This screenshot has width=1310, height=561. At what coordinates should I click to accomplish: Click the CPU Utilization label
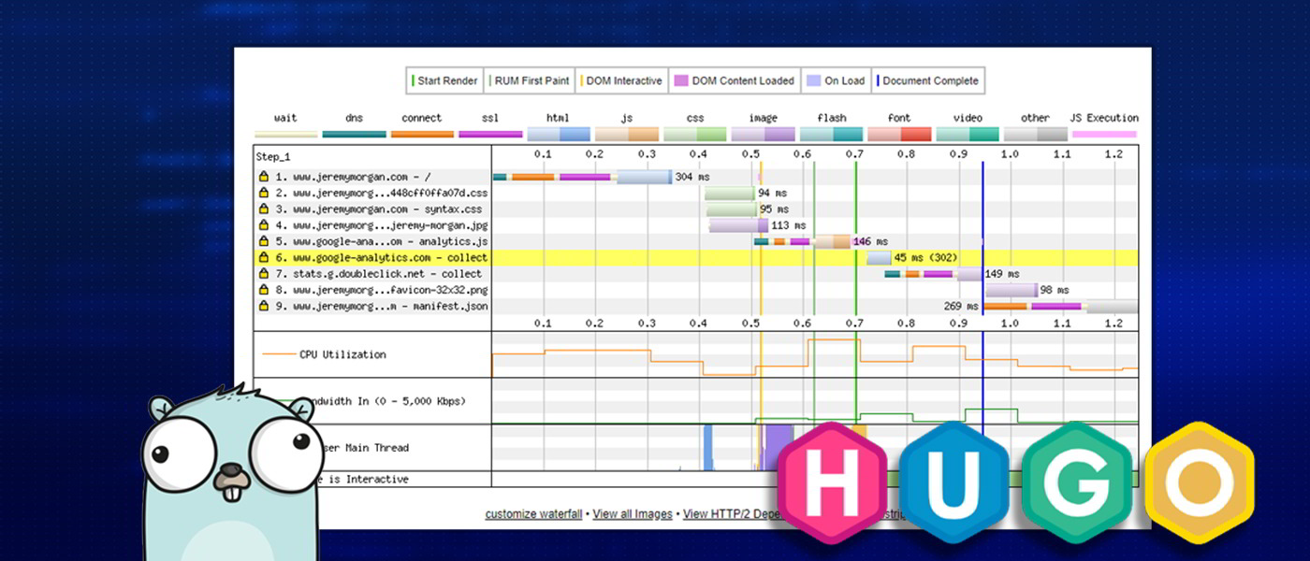coord(342,354)
